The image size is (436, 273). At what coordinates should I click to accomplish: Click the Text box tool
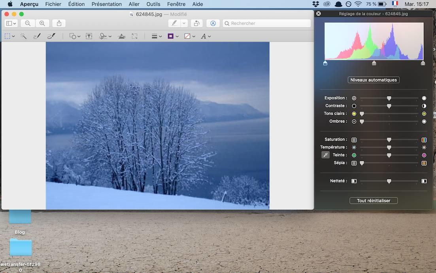click(x=89, y=36)
